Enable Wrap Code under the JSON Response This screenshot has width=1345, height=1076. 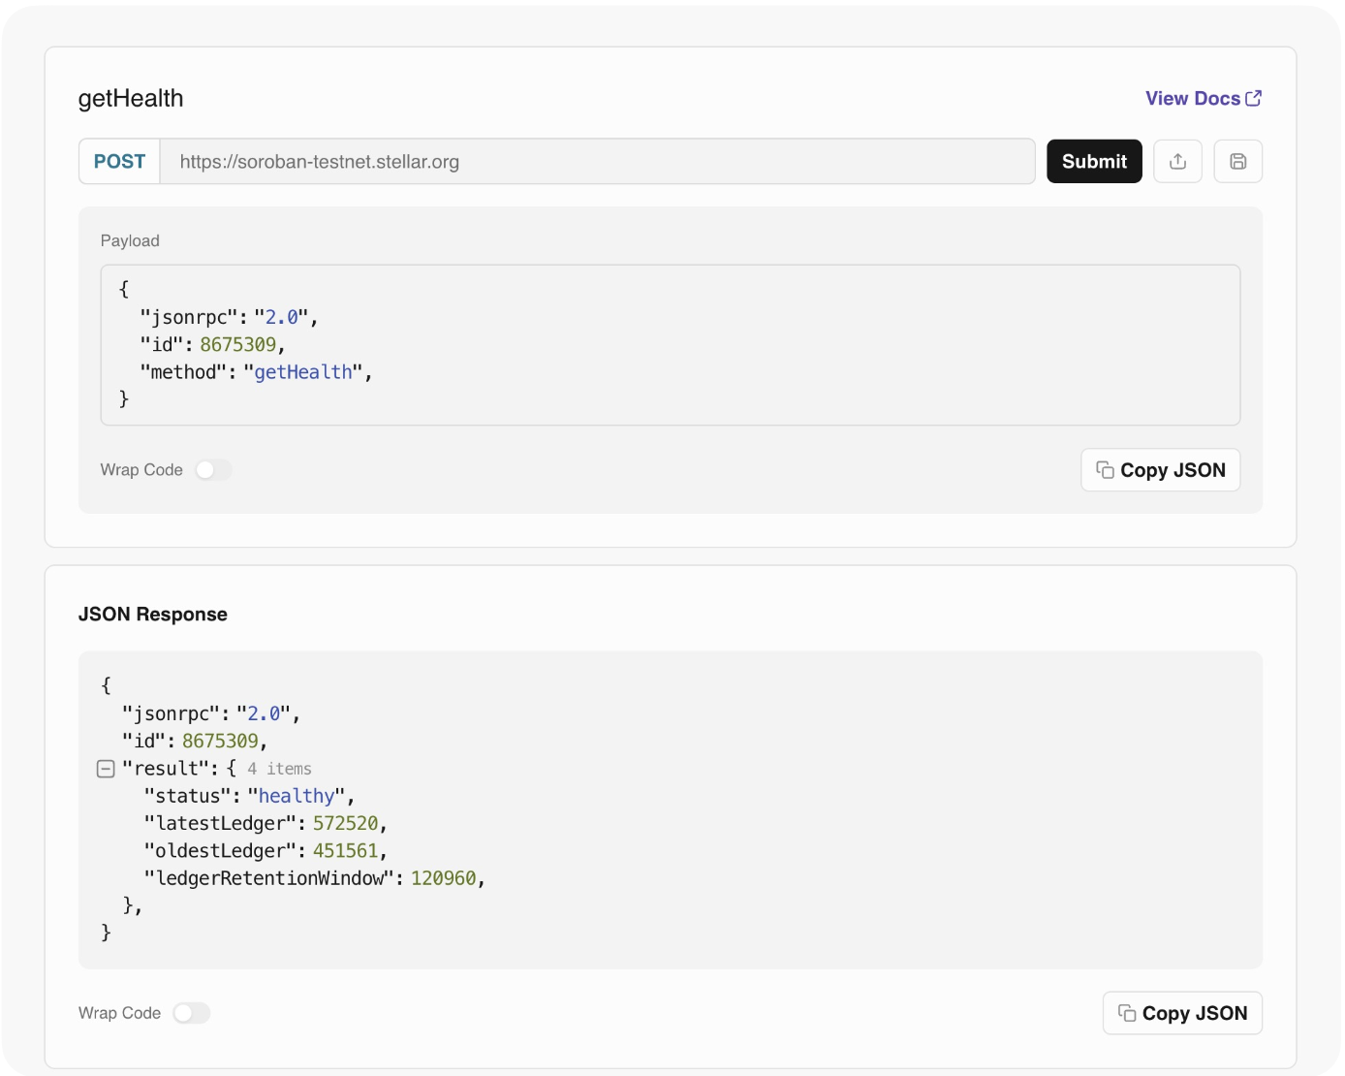click(x=191, y=1013)
